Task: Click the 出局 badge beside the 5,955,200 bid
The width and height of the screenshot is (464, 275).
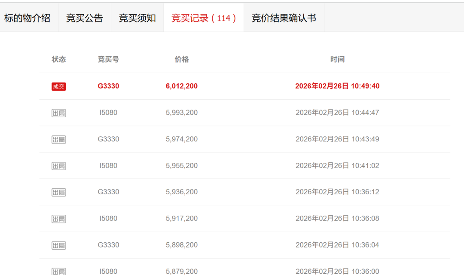Action: pos(58,165)
